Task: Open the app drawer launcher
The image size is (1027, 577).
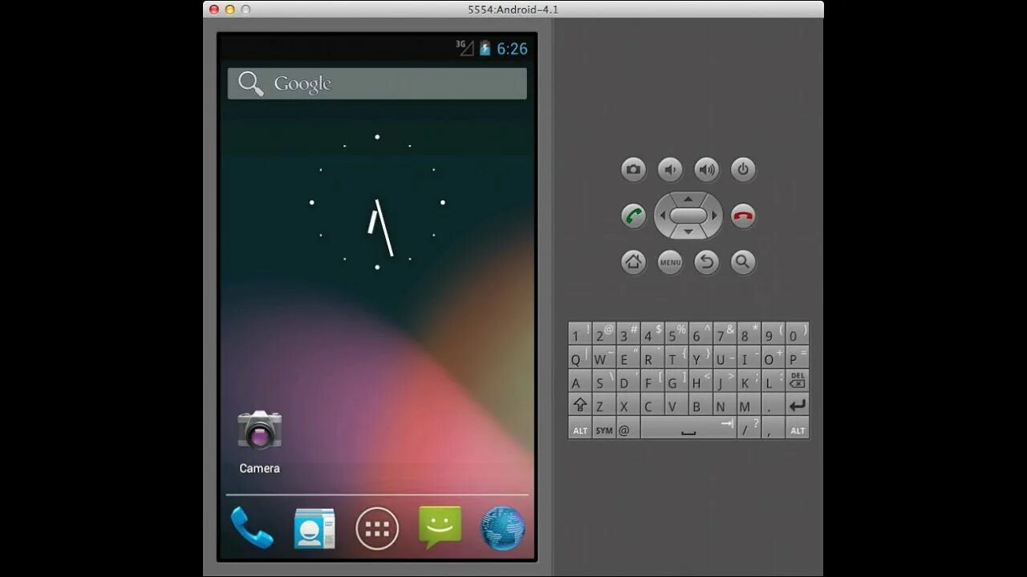Action: (x=377, y=529)
